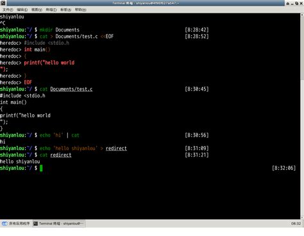304x236 pixels.
Task: Click the red 'printf("hello world' heredoc line
Action: click(x=49, y=63)
